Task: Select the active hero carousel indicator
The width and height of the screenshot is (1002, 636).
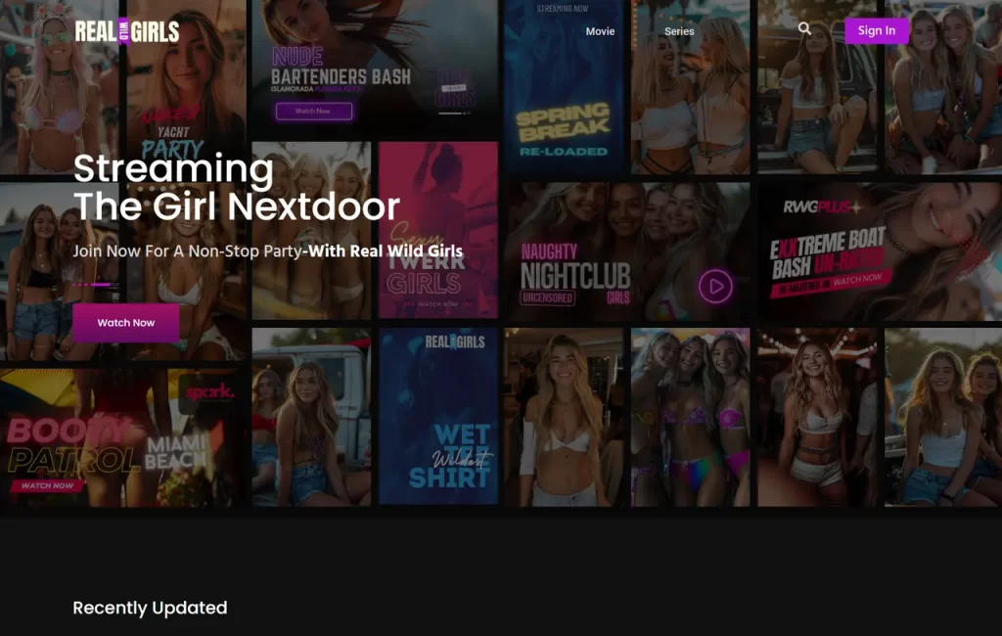Action: click(101, 285)
